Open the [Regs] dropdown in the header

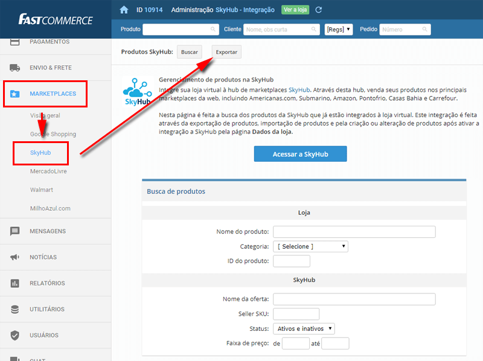[x=339, y=30]
